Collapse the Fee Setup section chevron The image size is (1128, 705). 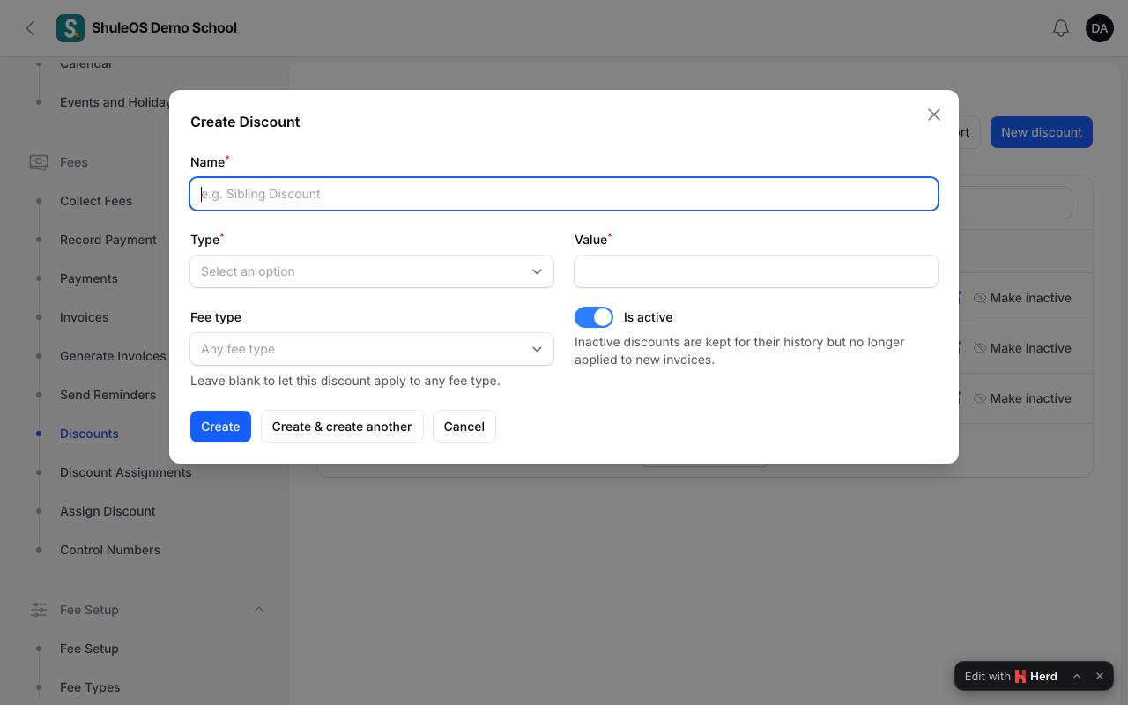(x=259, y=610)
